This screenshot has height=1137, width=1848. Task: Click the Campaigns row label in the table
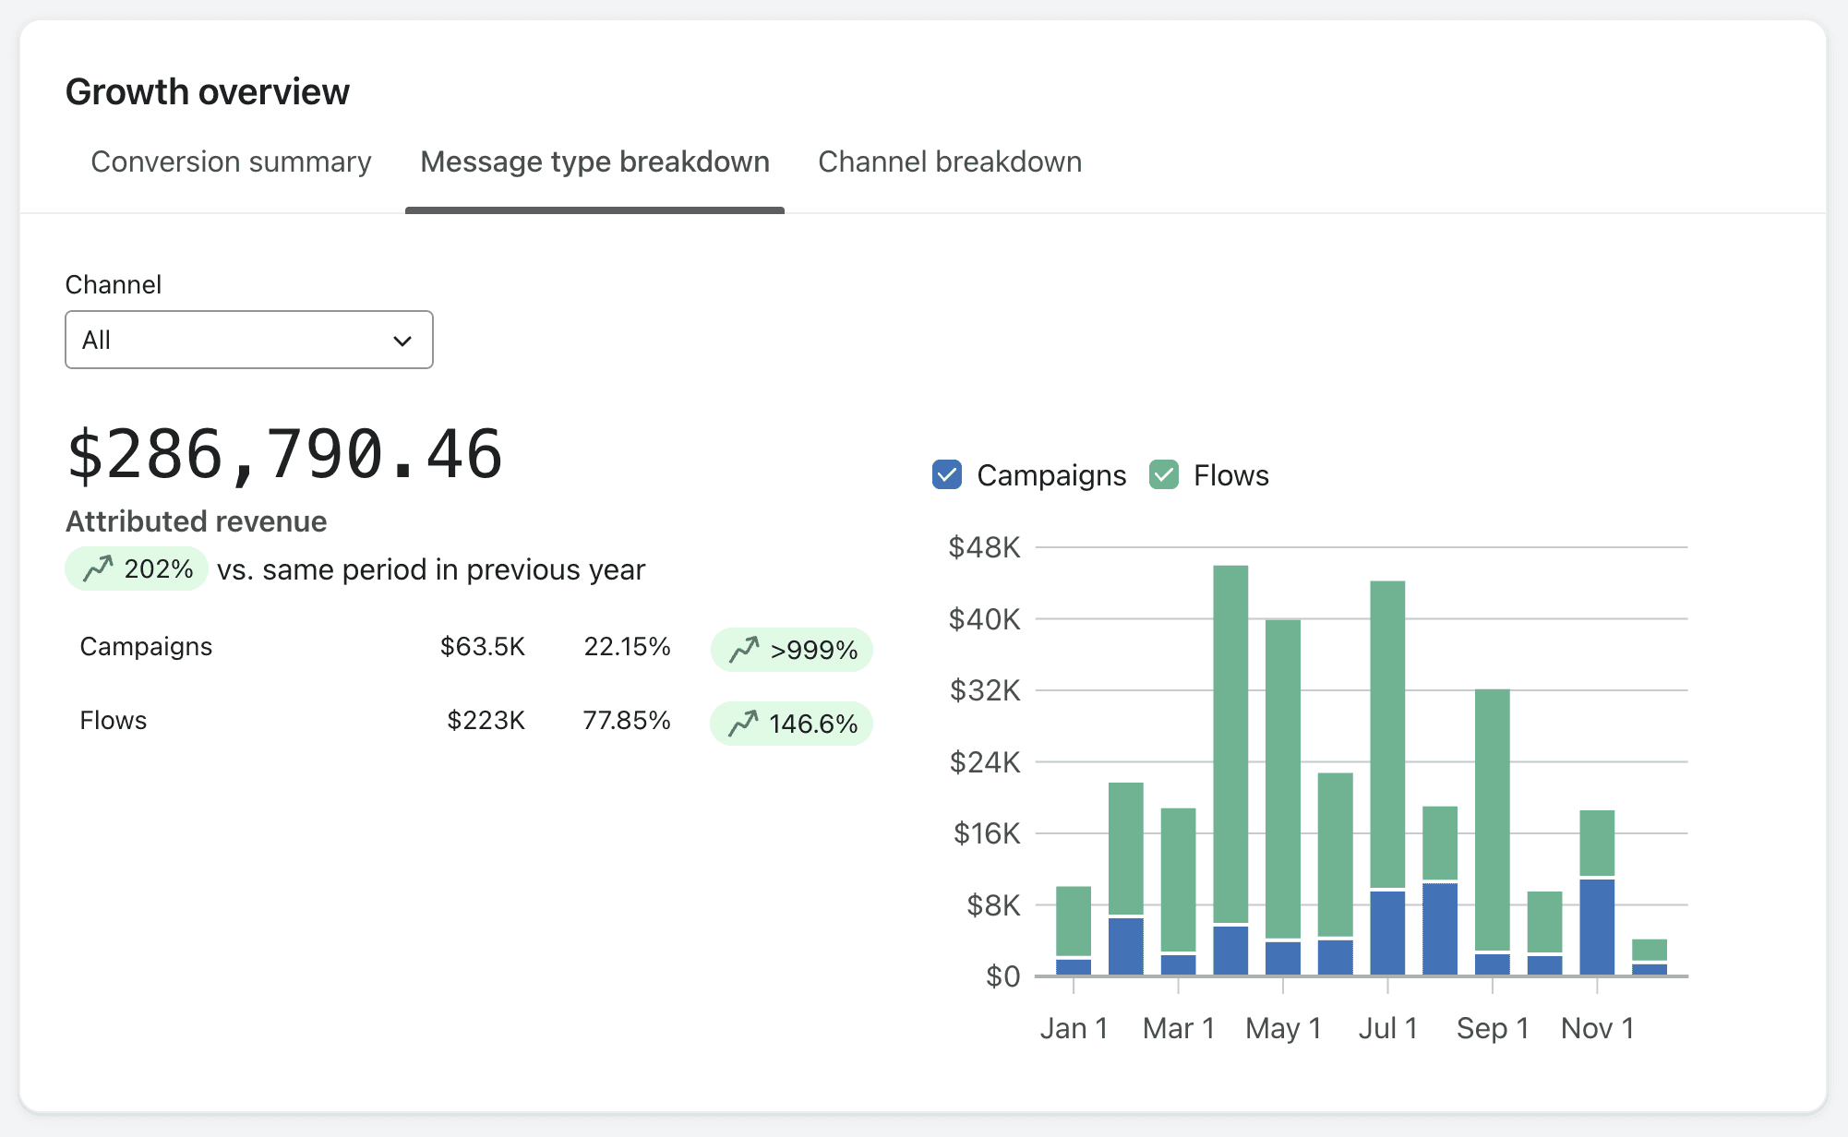click(146, 646)
